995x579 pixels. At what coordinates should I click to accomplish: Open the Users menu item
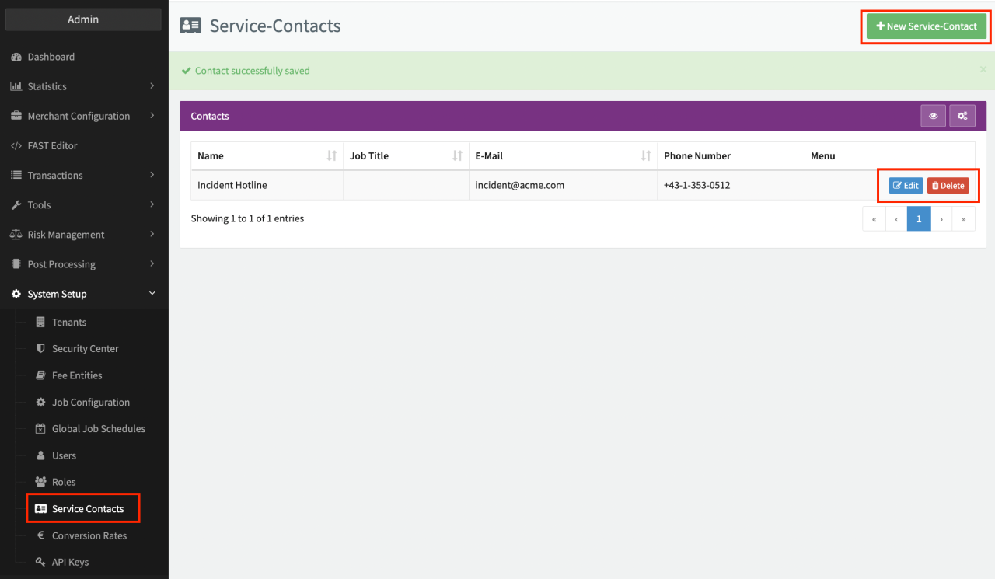(x=64, y=455)
